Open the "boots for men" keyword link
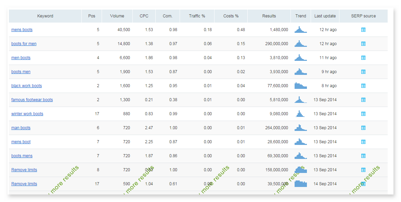Screen dimensions: 401x202 pos(24,44)
